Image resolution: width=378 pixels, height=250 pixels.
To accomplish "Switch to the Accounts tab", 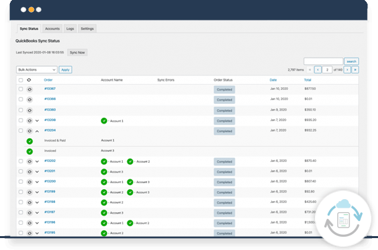I will pyautogui.click(x=52, y=28).
